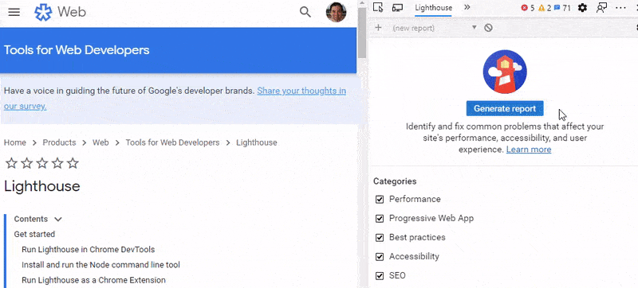The image size is (638, 288).
Task: Open the user profile avatar
Action: [336, 12]
